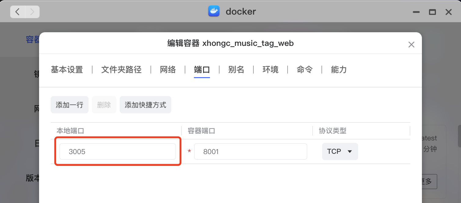Image resolution: width=461 pixels, height=203 pixels.
Task: Click the 添加快捷方式 button
Action: 145,105
